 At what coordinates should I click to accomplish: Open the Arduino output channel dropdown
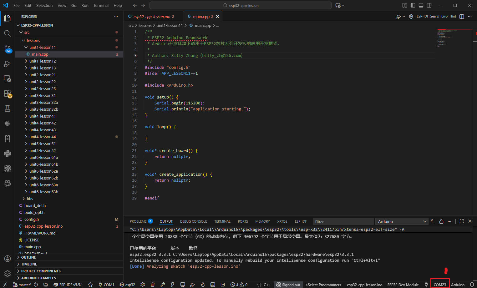(402, 221)
